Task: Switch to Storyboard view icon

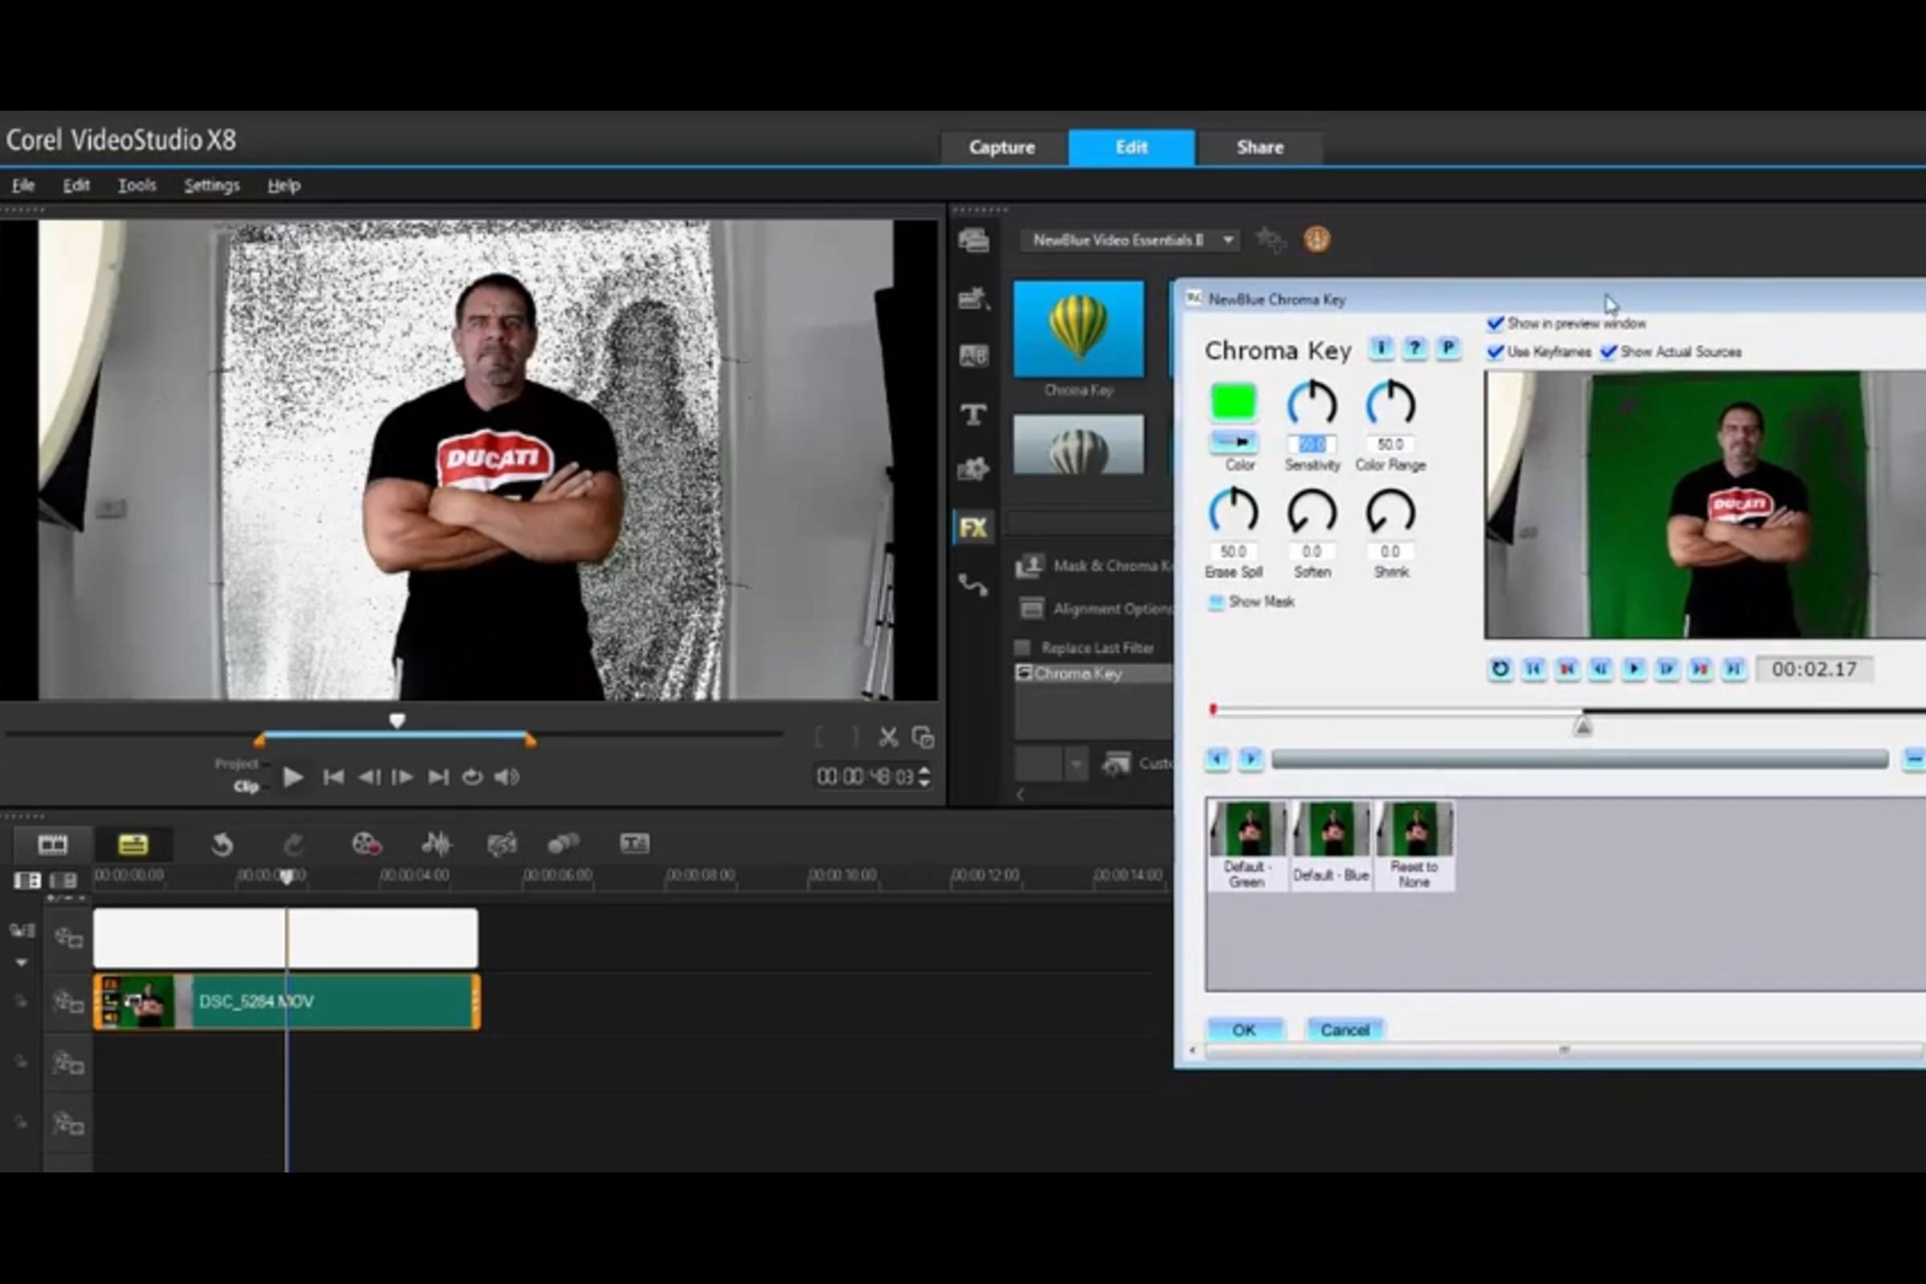Action: pos(52,843)
